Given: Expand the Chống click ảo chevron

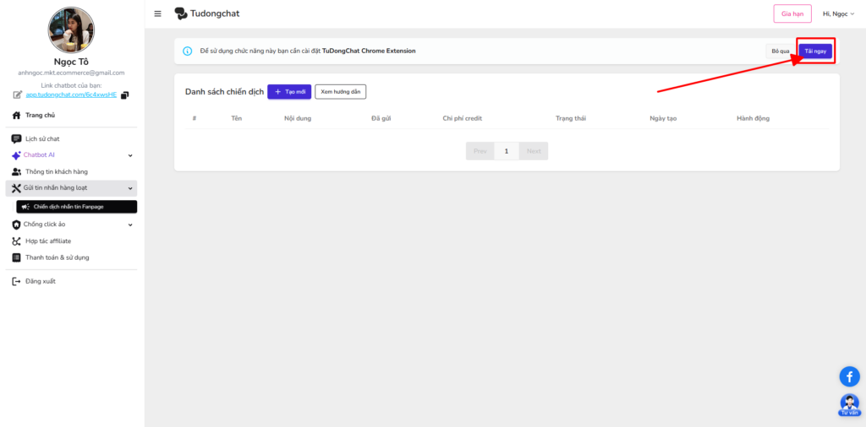Looking at the screenshot, I should (130, 224).
